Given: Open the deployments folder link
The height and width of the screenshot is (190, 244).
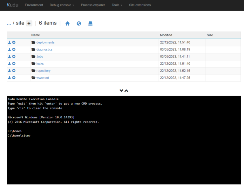Looking at the screenshot, I should (45, 42).
